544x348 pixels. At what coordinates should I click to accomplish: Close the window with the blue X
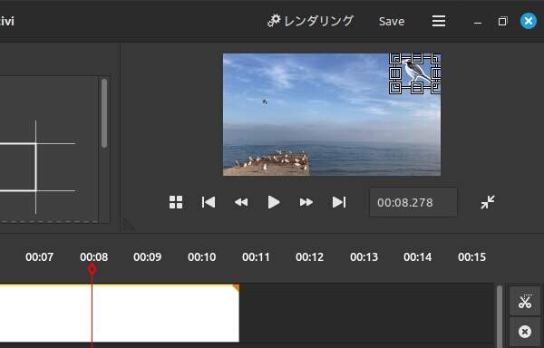pos(528,21)
